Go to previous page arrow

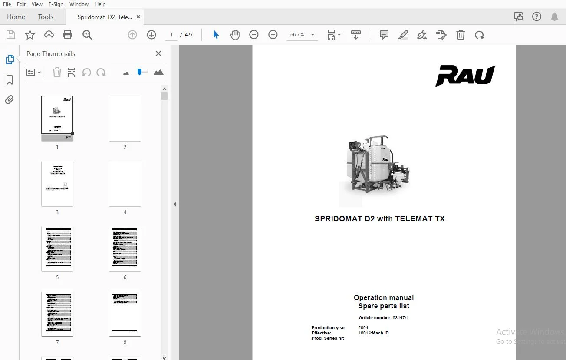132,35
